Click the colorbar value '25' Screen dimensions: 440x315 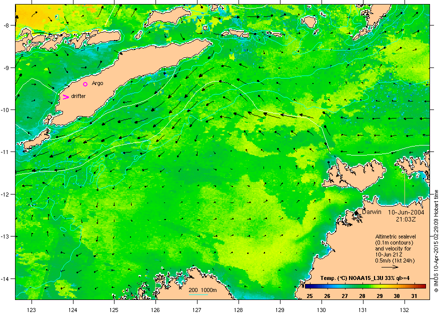[x=309, y=296]
